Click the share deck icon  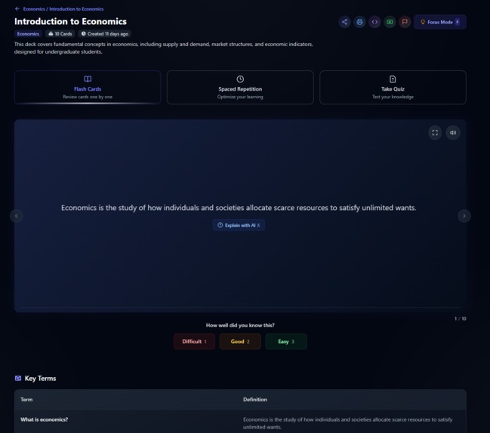pos(345,22)
